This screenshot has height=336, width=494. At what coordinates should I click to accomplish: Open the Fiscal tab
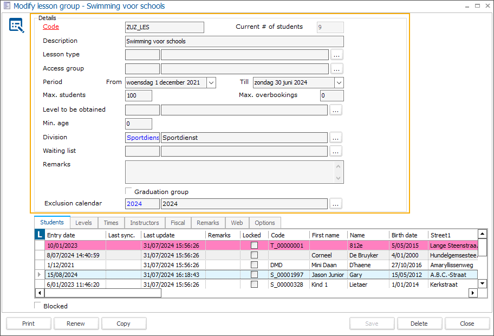point(178,223)
